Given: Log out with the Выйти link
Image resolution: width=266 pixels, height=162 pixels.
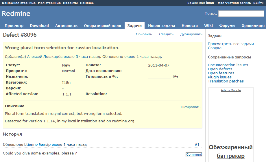Looking at the screenshot, I should coord(258,3).
